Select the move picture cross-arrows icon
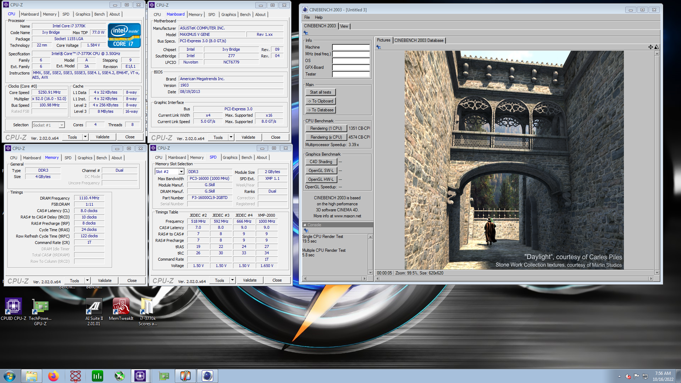This screenshot has width=681, height=383. pos(650,47)
